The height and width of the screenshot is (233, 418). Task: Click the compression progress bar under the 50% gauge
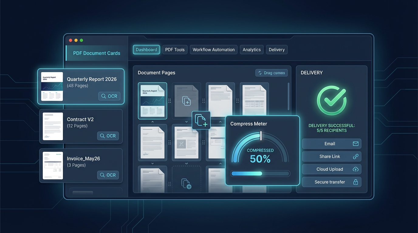[260, 174]
